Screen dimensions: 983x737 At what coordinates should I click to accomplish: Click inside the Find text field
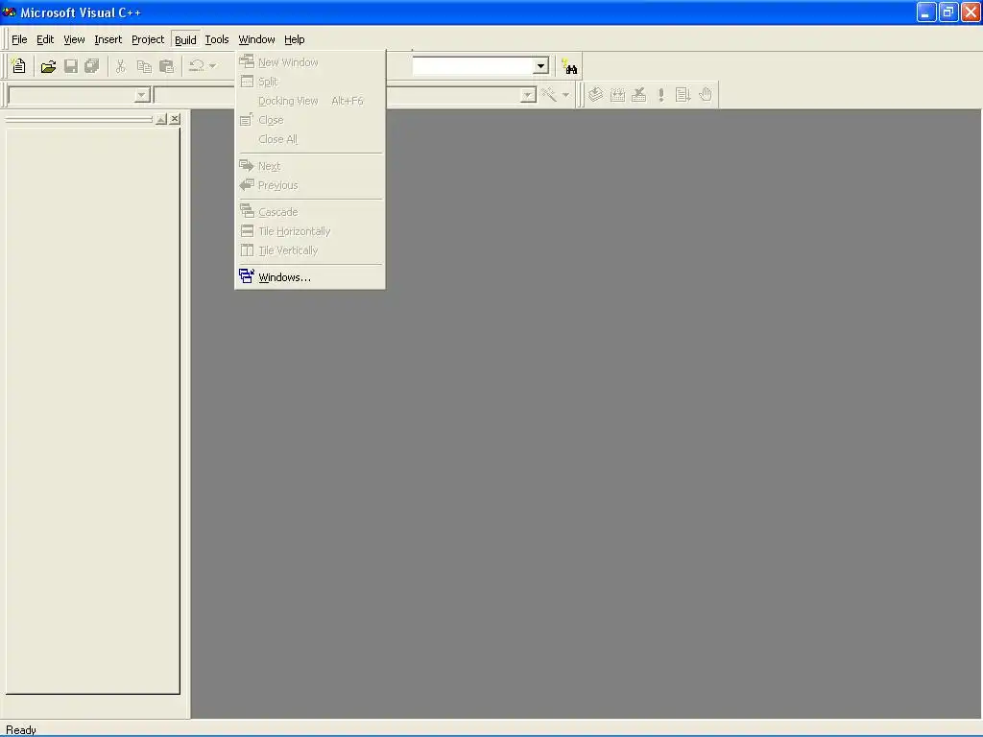pyautogui.click(x=472, y=66)
